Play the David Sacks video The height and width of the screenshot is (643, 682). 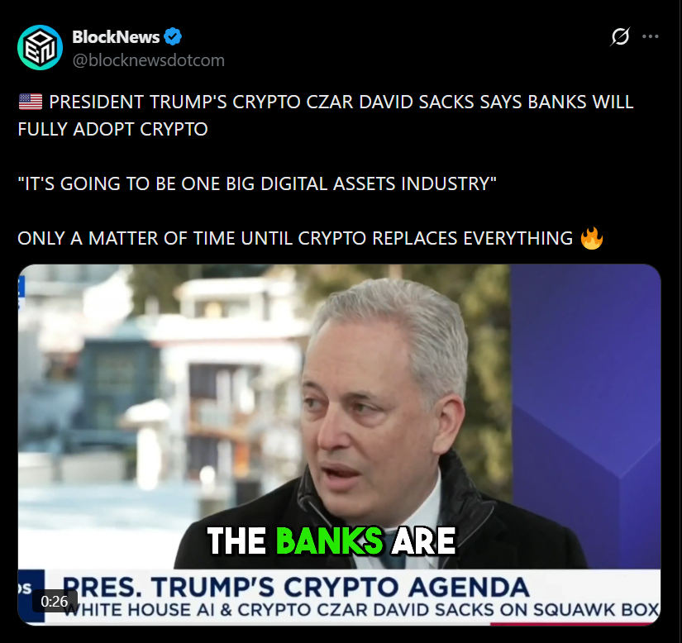point(339,445)
